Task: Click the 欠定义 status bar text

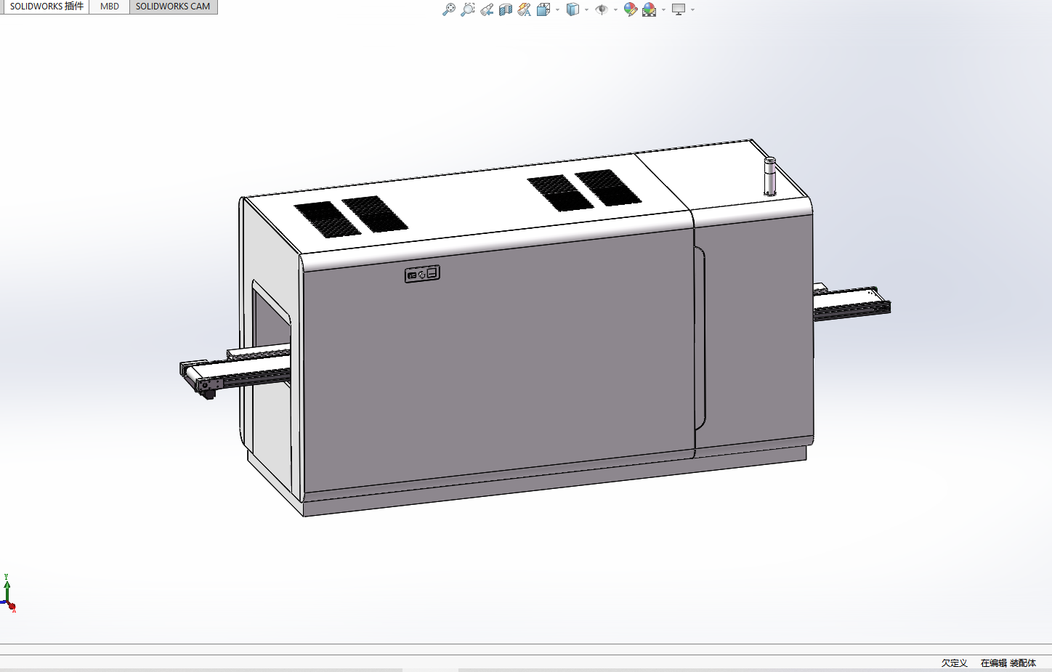Action: click(954, 663)
